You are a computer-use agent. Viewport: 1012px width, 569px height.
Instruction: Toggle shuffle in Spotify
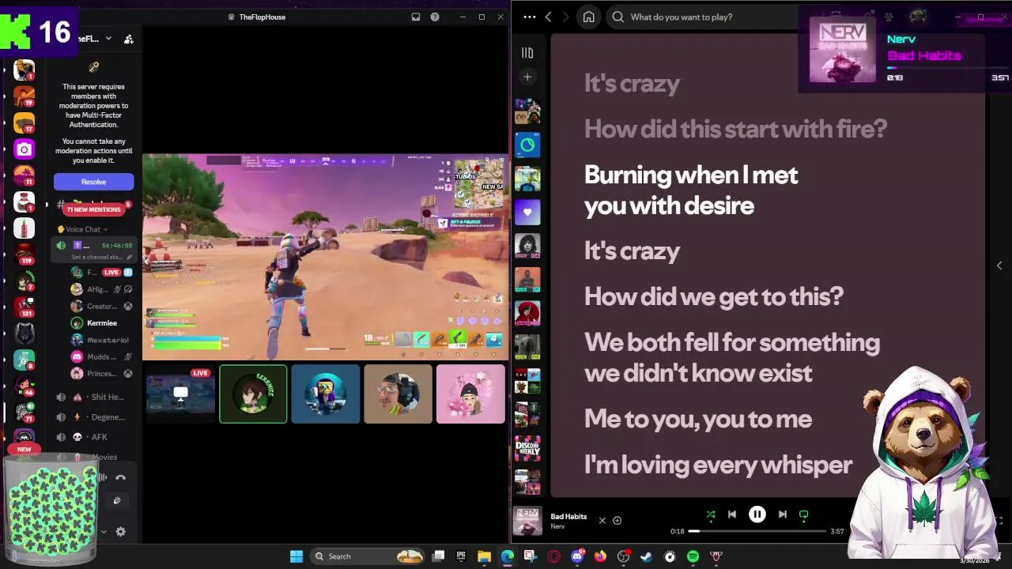tap(710, 515)
